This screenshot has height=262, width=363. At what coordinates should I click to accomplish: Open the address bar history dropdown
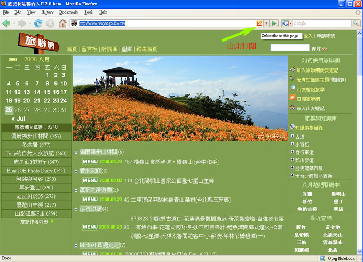[x=266, y=23]
